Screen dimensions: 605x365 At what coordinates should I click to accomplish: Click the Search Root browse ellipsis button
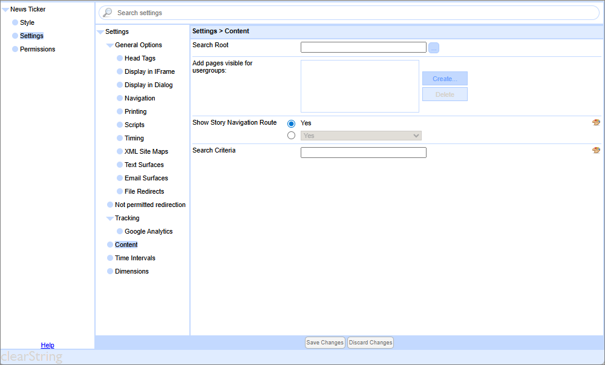[x=434, y=48]
